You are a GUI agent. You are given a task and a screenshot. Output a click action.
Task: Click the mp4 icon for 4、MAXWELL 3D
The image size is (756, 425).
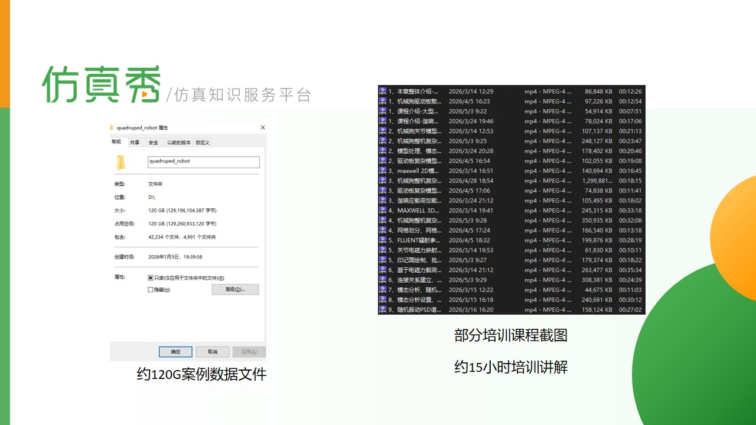[x=383, y=210]
